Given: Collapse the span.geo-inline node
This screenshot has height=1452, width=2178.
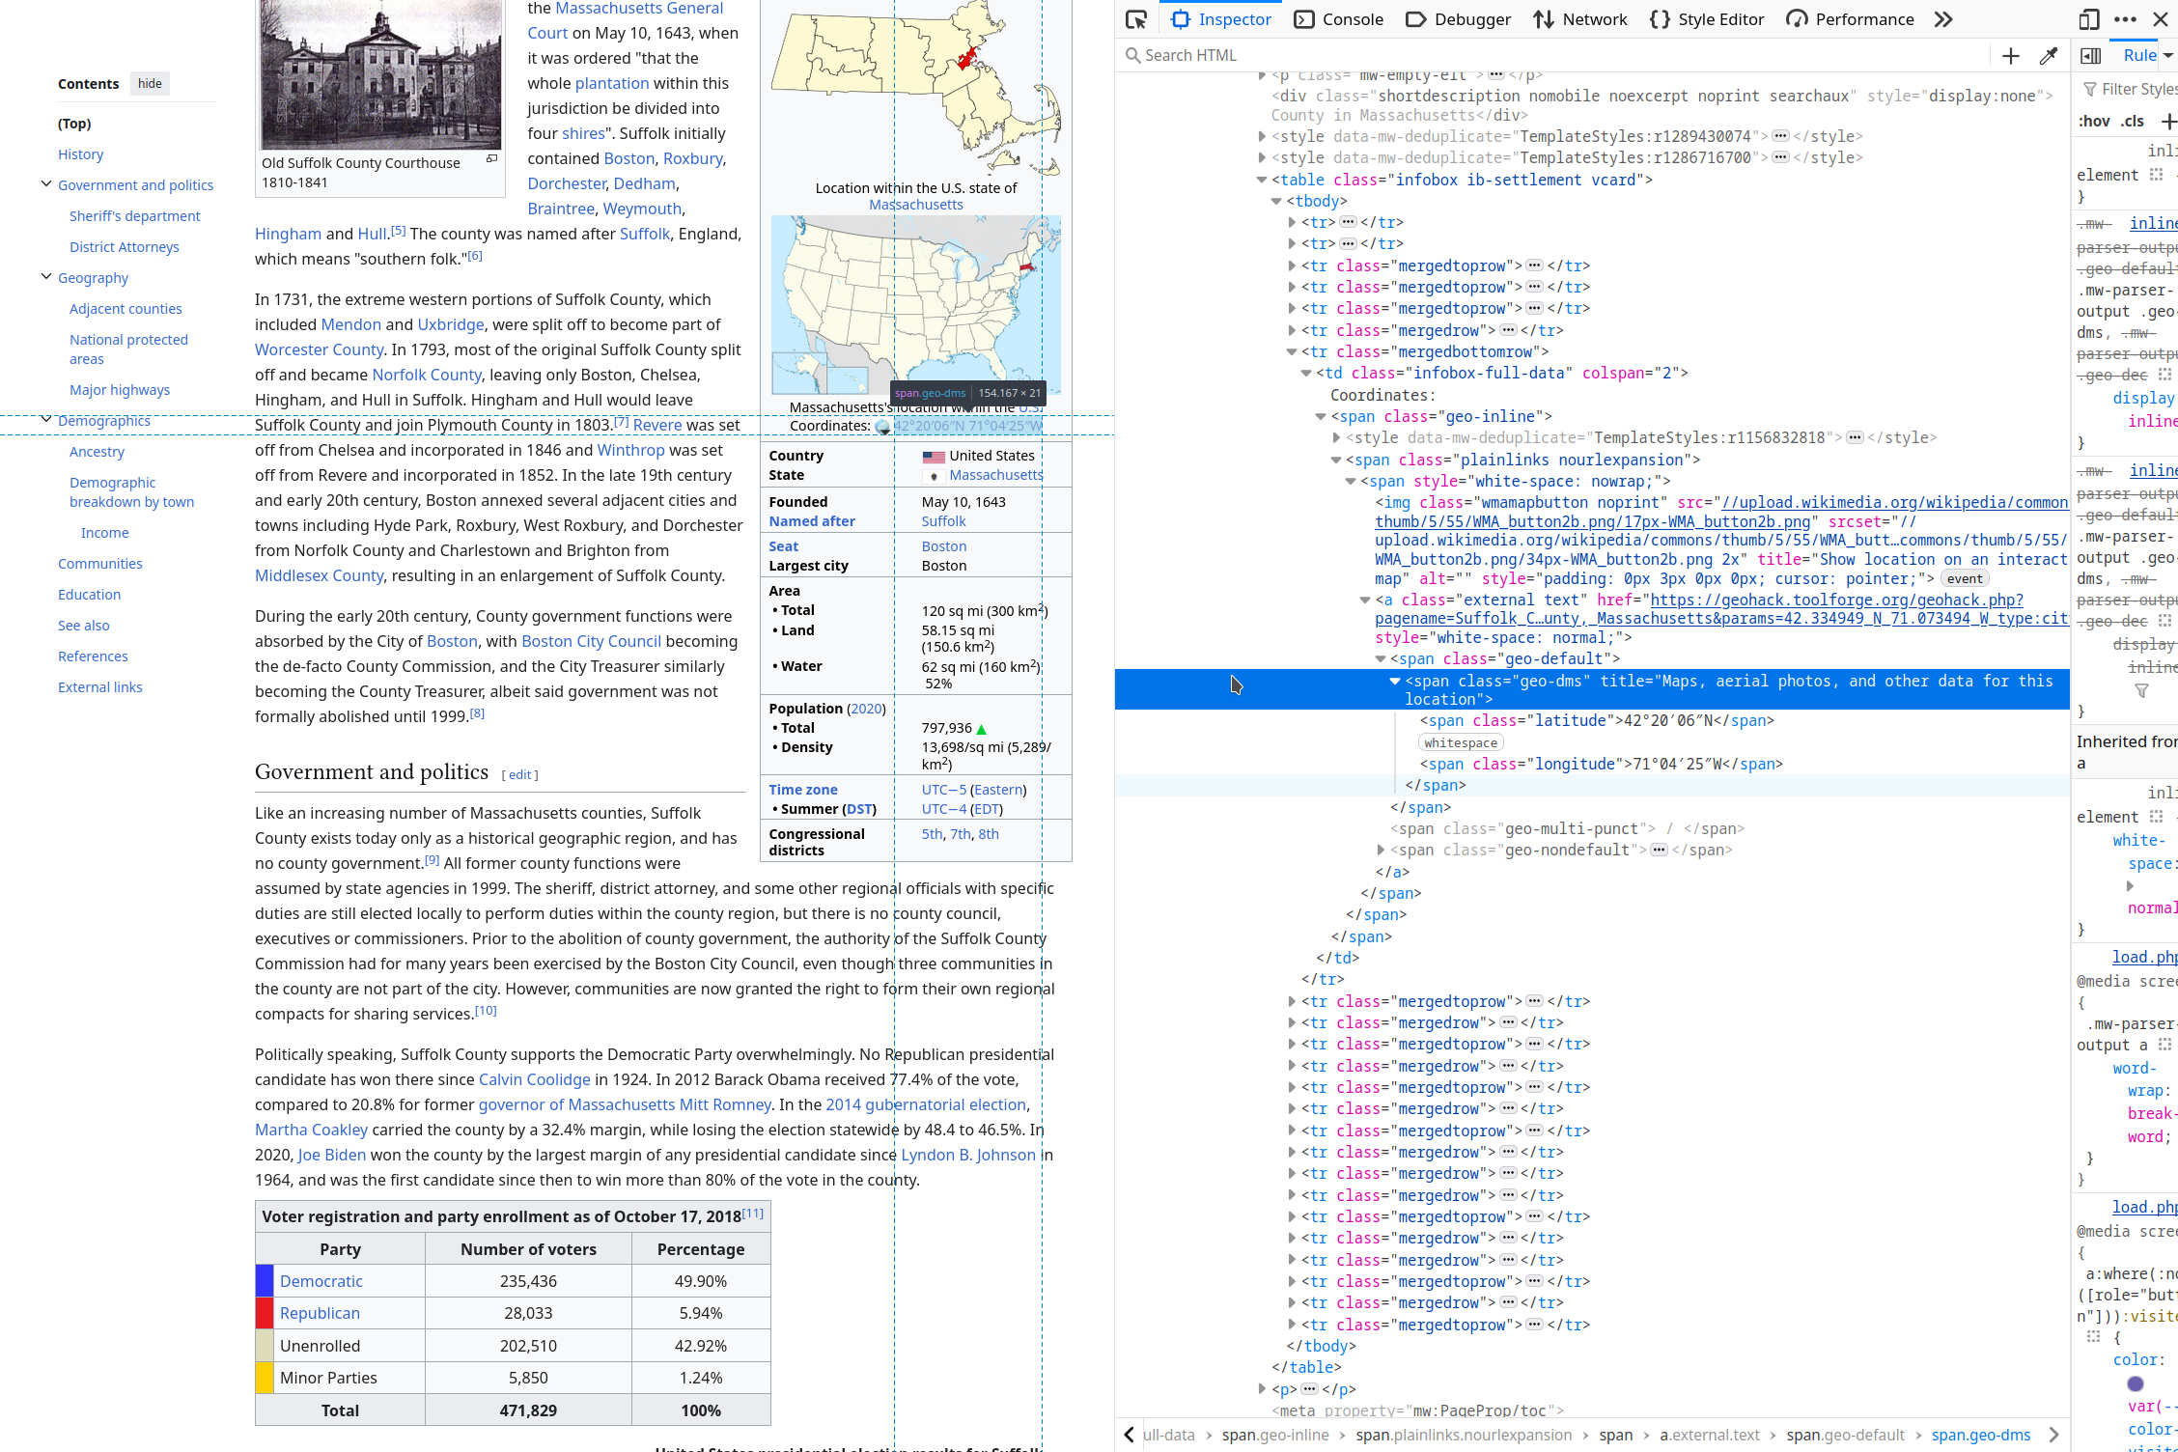Looking at the screenshot, I should 1321,416.
